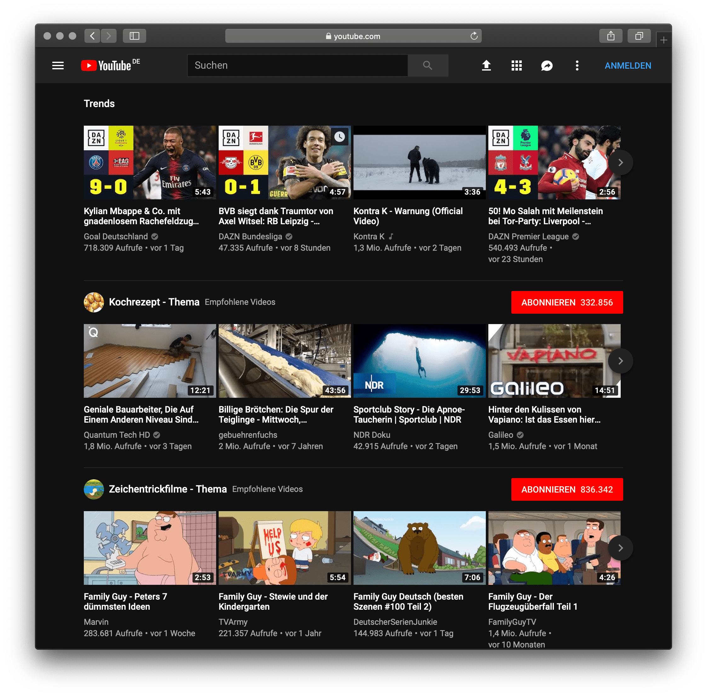Open channel name 'DeutscherSerienJunkie'
Image resolution: width=707 pixels, height=696 pixels.
(395, 622)
